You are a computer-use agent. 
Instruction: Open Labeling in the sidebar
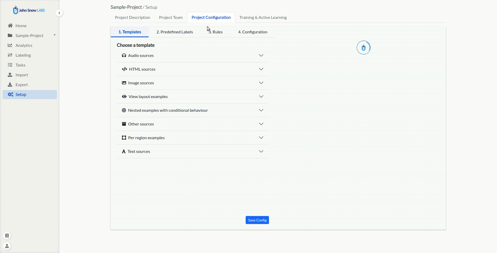(x=30, y=55)
